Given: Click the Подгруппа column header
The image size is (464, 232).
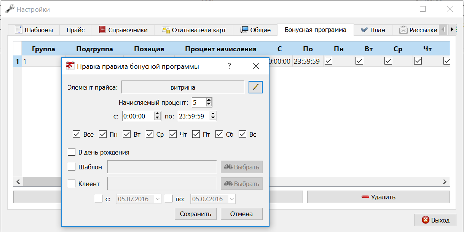Looking at the screenshot, I should (94, 49).
